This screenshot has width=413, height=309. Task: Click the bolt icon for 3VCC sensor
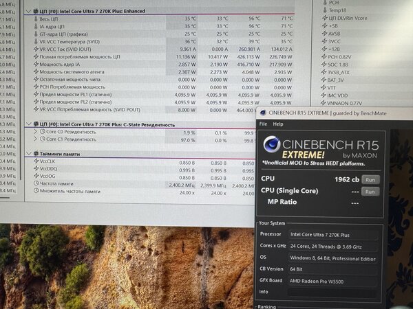[324, 41]
